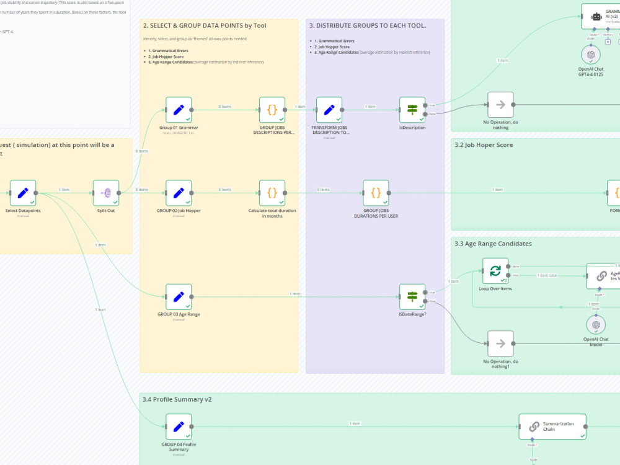This screenshot has height=465, width=620.
Task: Open GROUP 04 Profile Summary node
Action: [179, 427]
